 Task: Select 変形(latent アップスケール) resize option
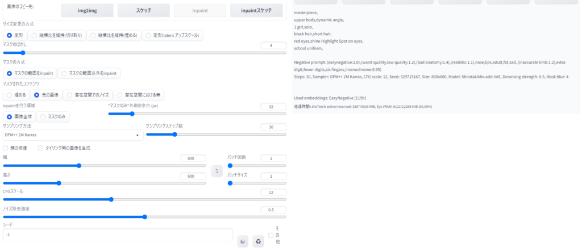point(172,36)
